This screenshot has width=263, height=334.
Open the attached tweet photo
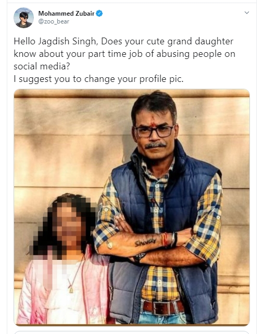[x=132, y=207]
